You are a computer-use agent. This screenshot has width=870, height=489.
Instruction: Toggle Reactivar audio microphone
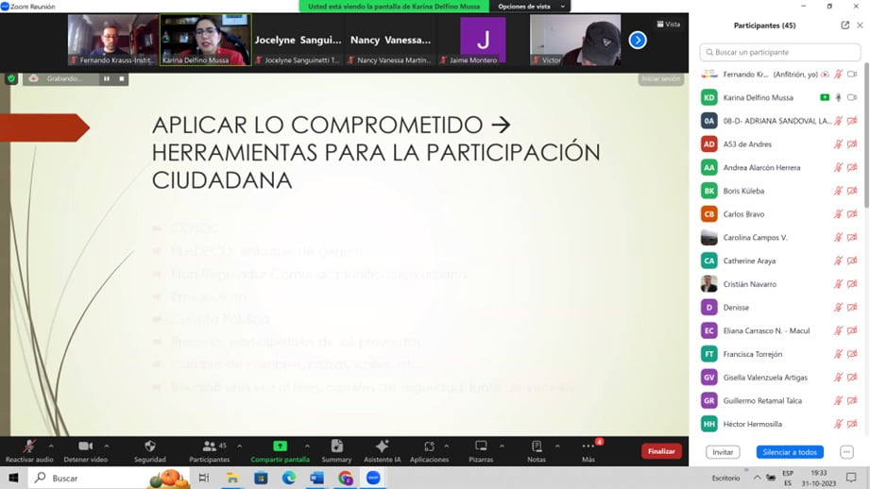[x=29, y=447]
